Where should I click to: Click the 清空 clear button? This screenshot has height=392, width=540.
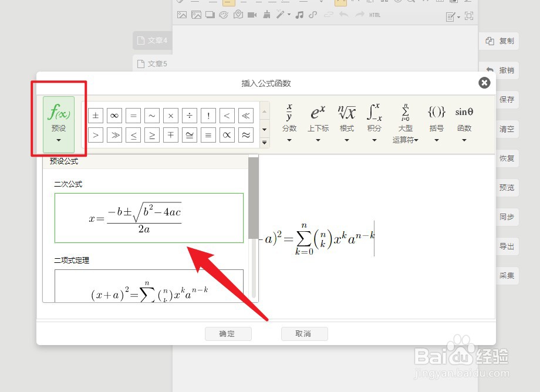507,129
